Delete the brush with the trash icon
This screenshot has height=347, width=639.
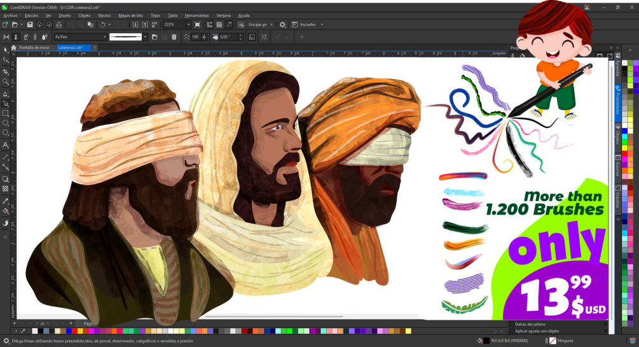[174, 37]
